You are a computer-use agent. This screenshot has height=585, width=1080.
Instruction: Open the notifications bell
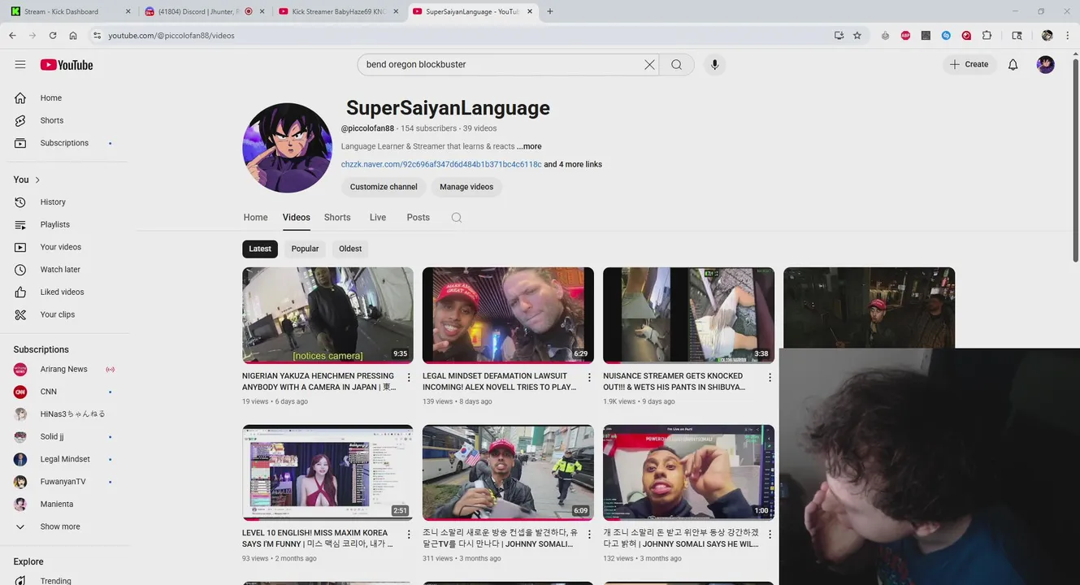click(x=1013, y=64)
